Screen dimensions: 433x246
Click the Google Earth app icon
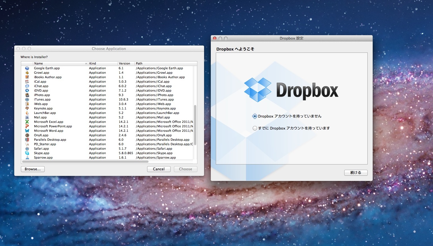(x=27, y=68)
